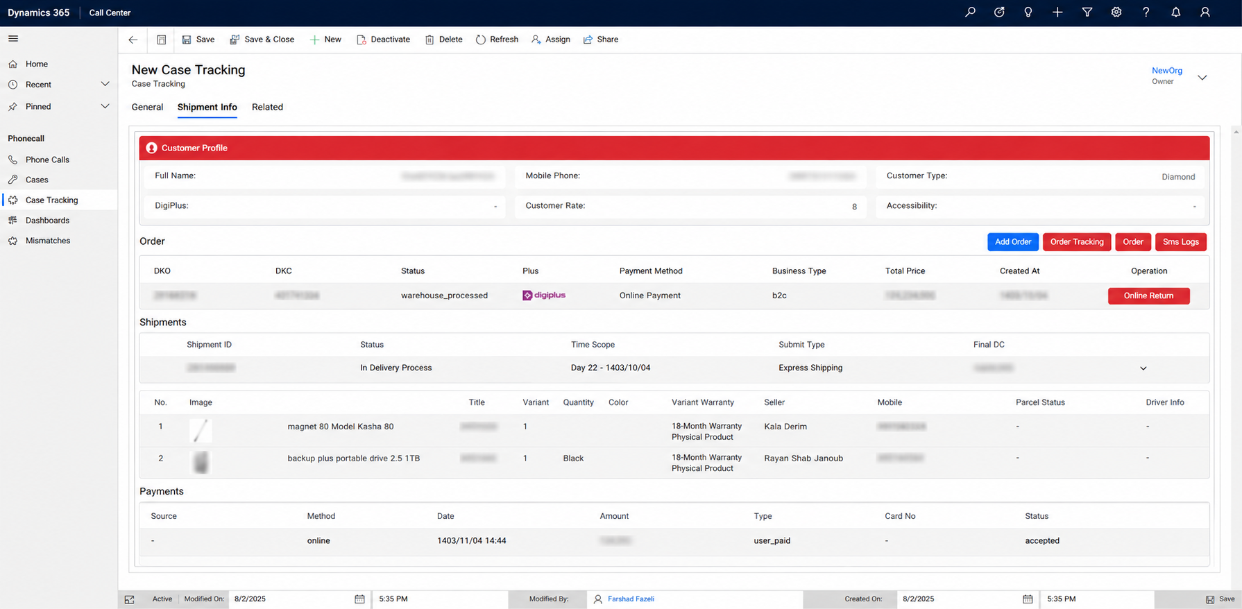Open Mismatches in the sidebar
The height and width of the screenshot is (609, 1242).
[48, 241]
